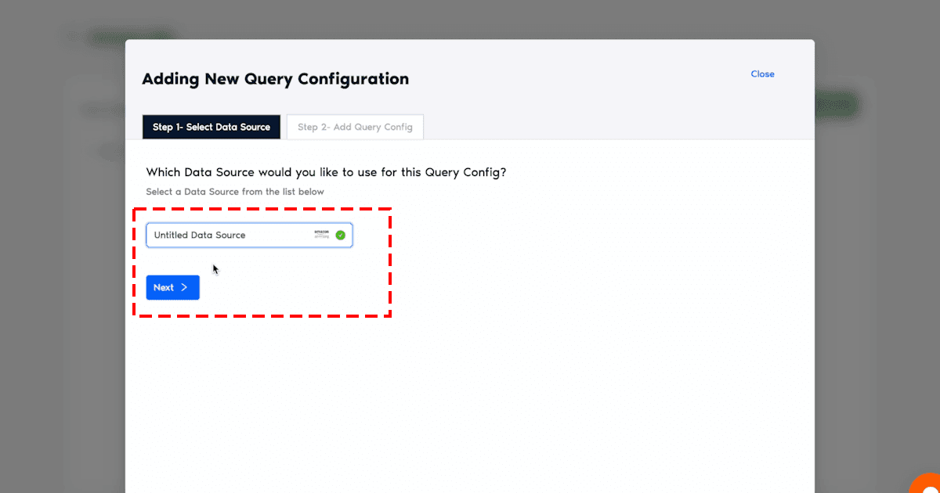Click the blurred green label behind dialog, top left
Screen dimensions: 940x493
[129, 35]
